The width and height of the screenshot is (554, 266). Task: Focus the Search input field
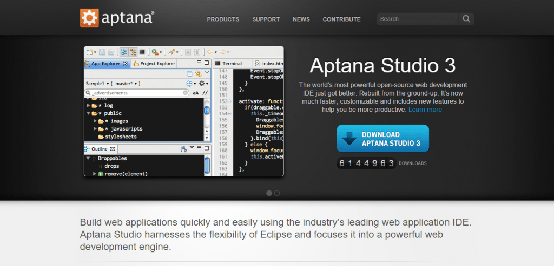coord(418,19)
